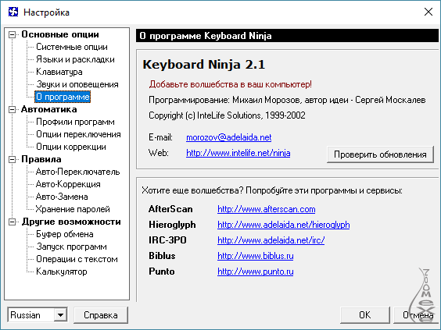Screen dimensions: 441x330
Task: Click the IRC-3PO program name
Action: click(167, 240)
